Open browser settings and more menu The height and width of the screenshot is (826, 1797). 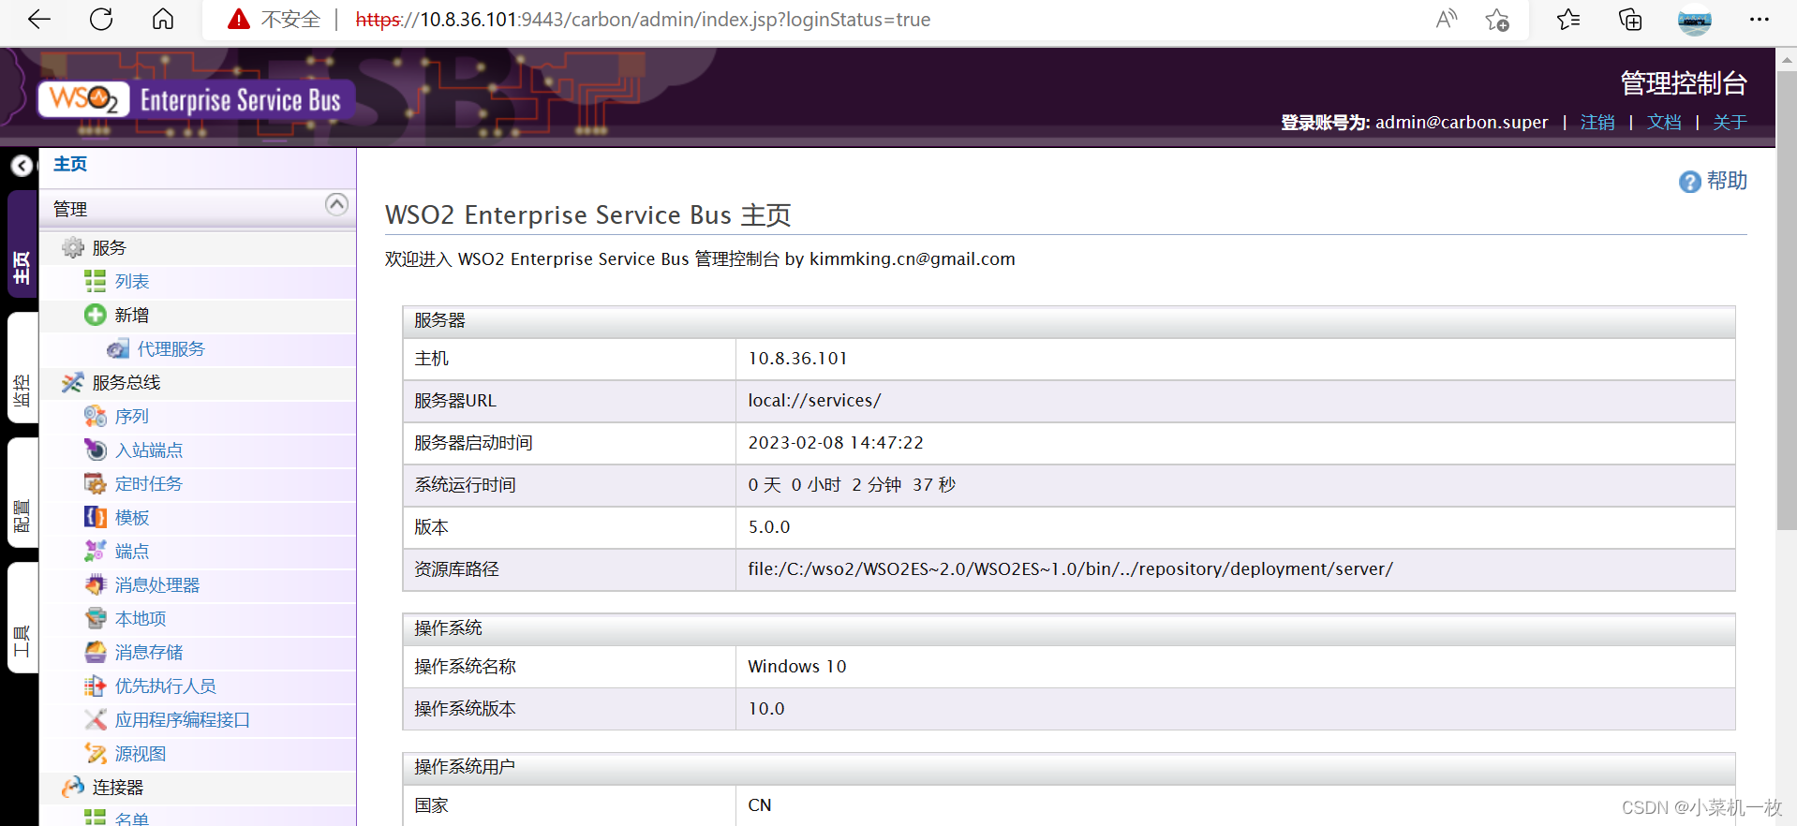[1760, 20]
